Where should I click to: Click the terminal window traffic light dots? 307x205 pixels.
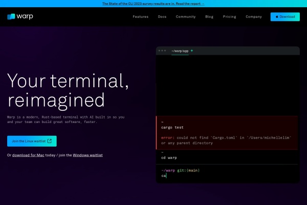coord(162,51)
